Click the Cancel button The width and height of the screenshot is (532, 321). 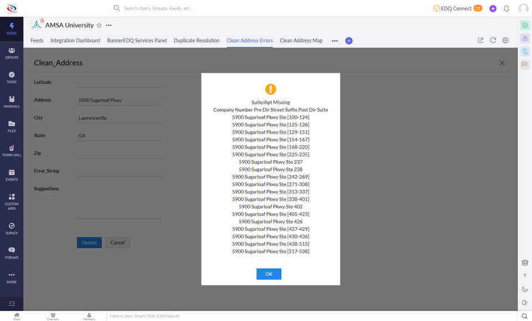117,243
